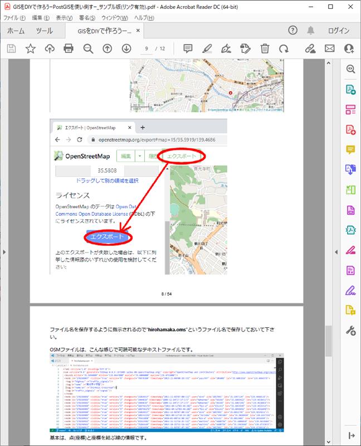Click the ログイン button

[339, 31]
